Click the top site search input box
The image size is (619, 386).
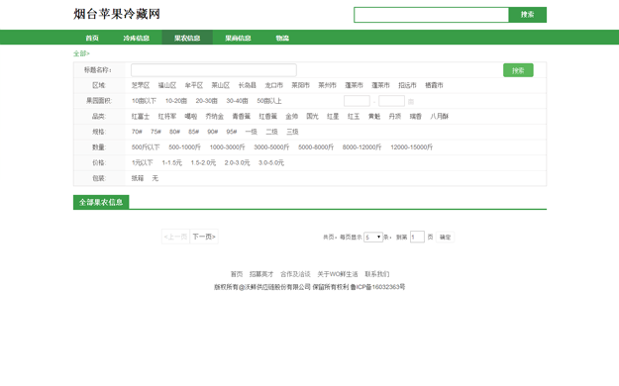point(431,15)
